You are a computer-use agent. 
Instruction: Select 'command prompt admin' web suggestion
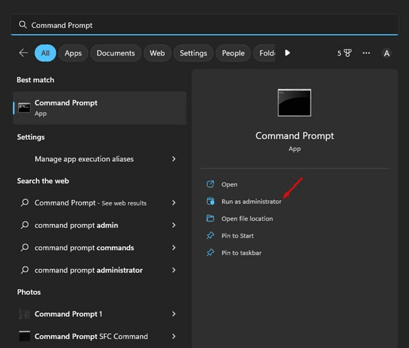[100, 225]
